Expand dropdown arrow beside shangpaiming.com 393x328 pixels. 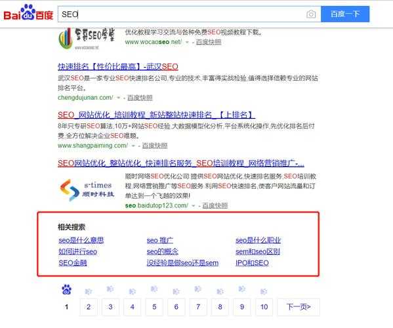tap(133, 146)
